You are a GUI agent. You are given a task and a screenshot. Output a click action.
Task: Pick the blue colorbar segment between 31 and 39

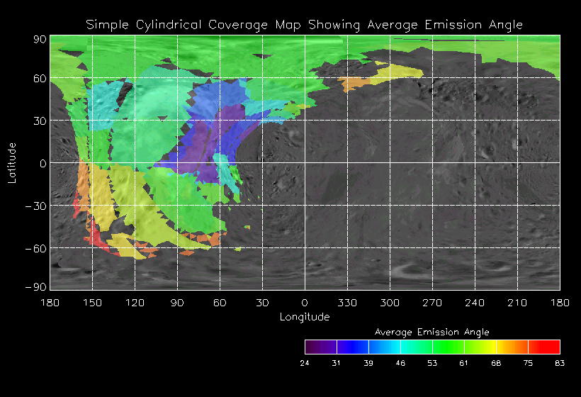click(352, 347)
